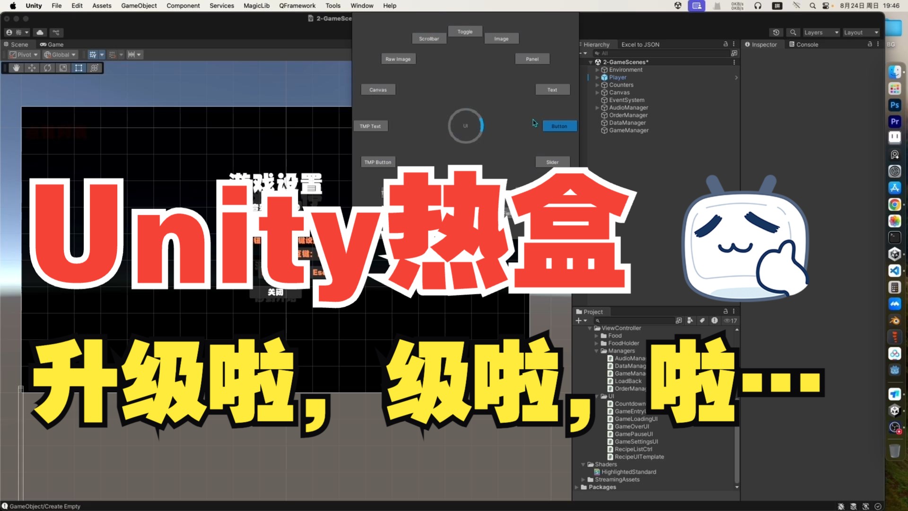
Task: Open the MagicLib menu
Action: (x=256, y=6)
